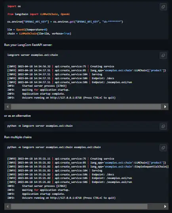This screenshot has height=213, width=172.
Task: Click right scroll arrow of multiple chains log
Action: 165,207
